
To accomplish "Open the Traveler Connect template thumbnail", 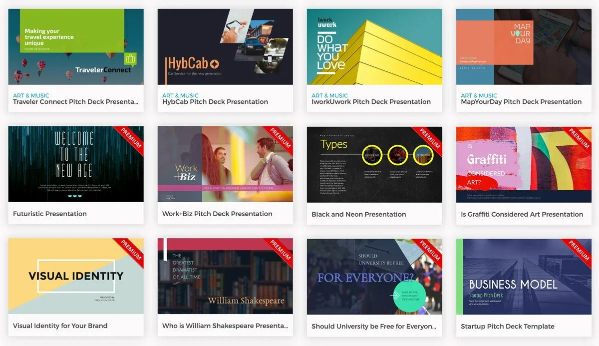I will pyautogui.click(x=76, y=46).
